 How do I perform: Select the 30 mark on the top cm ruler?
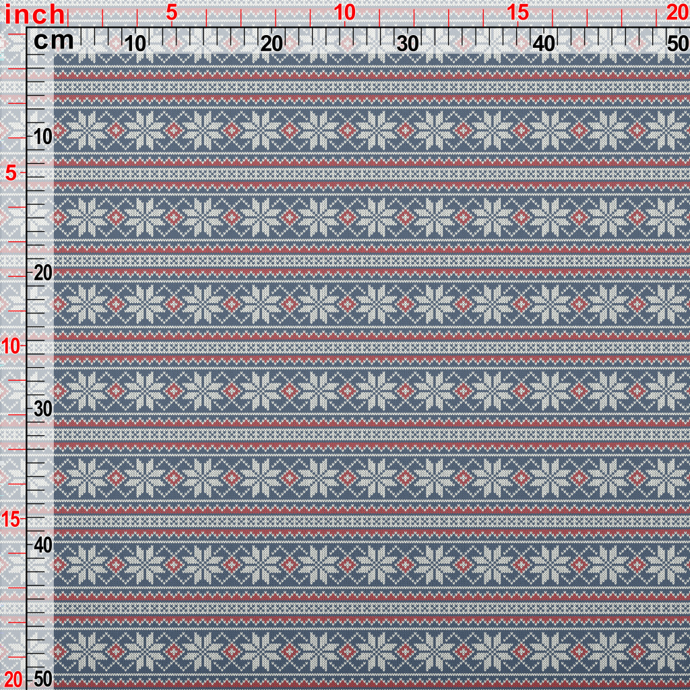click(x=408, y=44)
